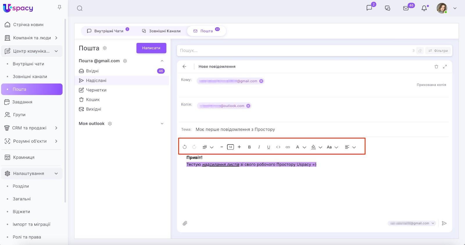Insert code block with brackets icon
Image resolution: width=465 pixels, height=245 pixels.
point(278,147)
